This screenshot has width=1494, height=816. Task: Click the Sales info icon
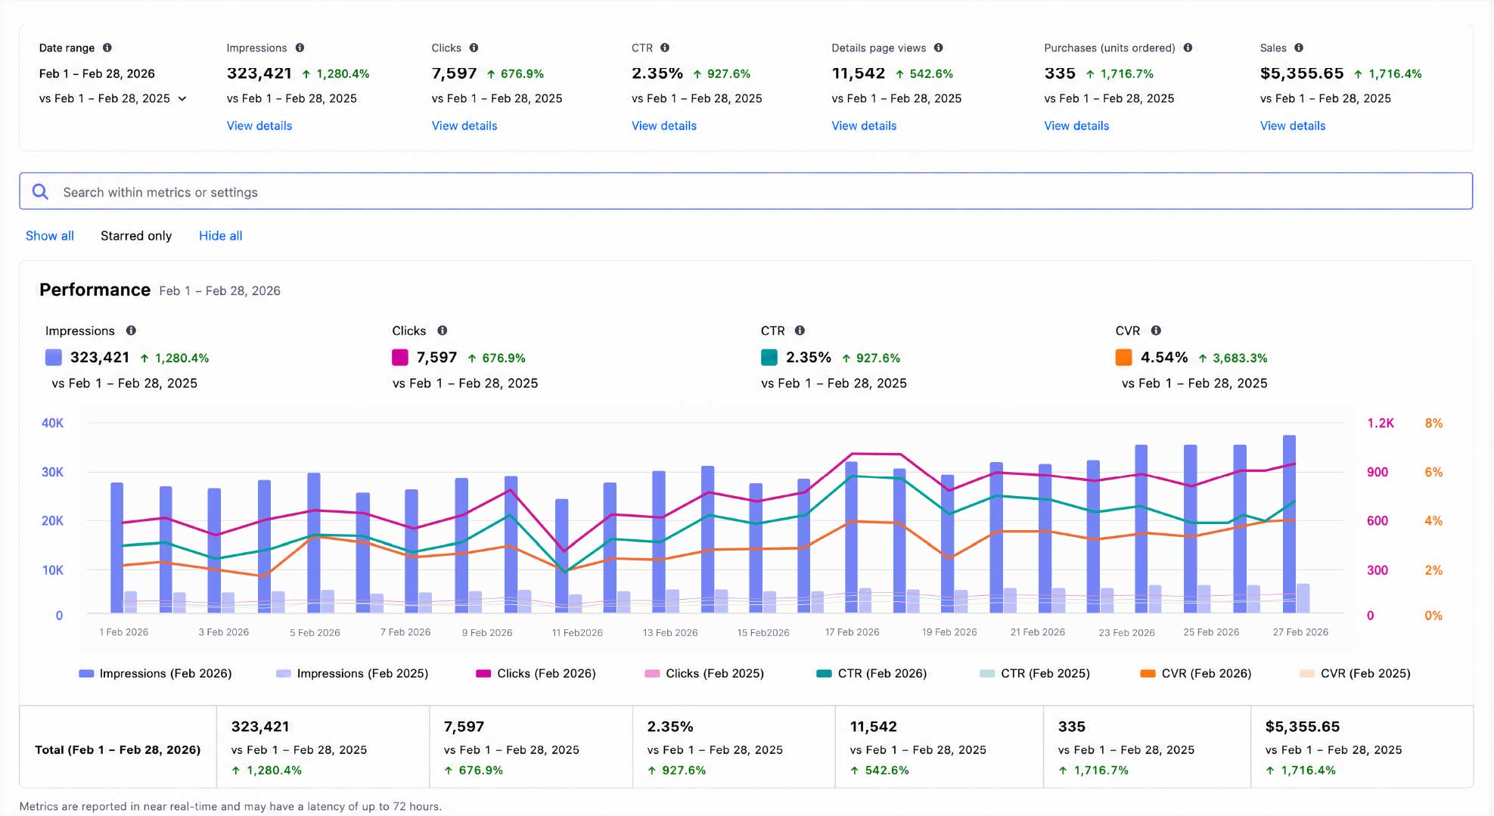[1299, 48]
